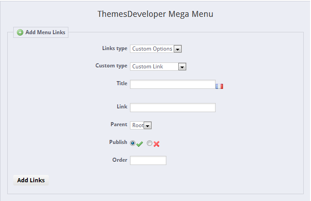
Task: Click the Title label
Action: [x=122, y=83]
